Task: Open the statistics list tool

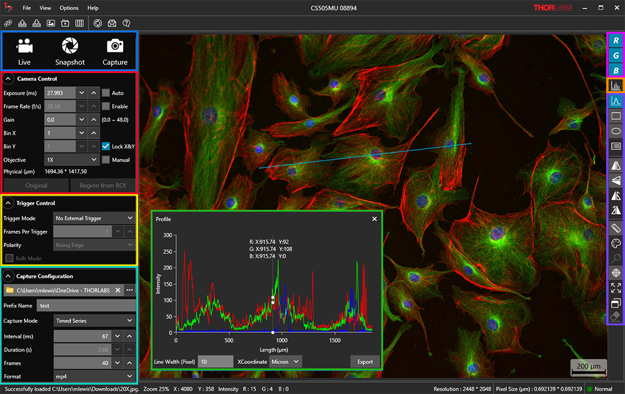Action: (616, 146)
